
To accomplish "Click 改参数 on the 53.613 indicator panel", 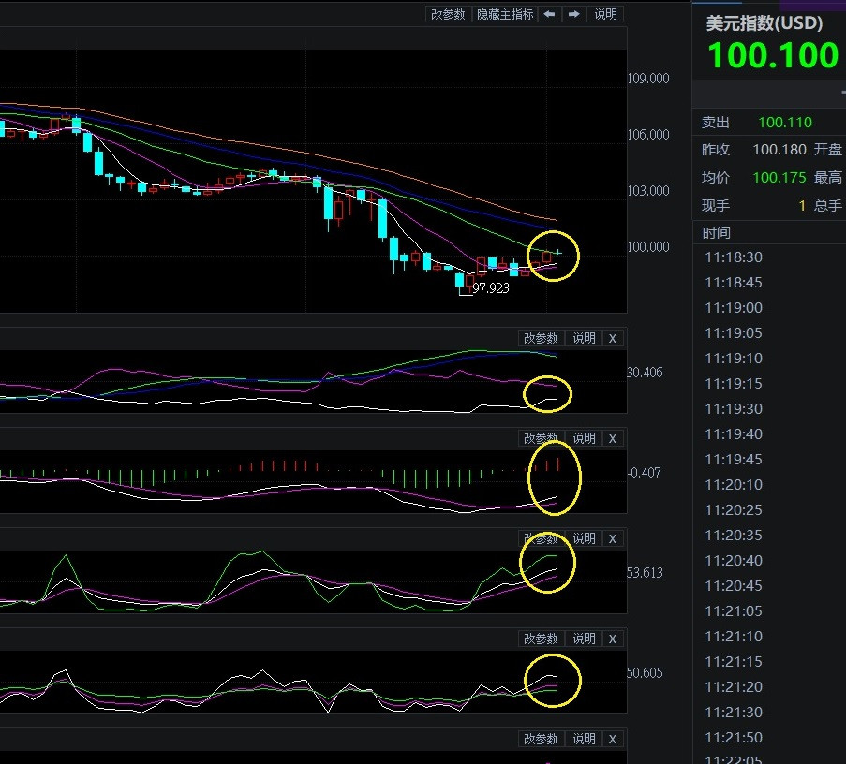I will tap(541, 538).
